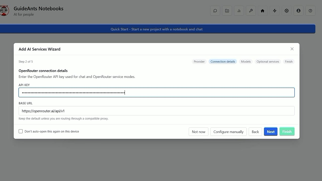Click the Not now button
322x181 pixels.
coord(198,132)
